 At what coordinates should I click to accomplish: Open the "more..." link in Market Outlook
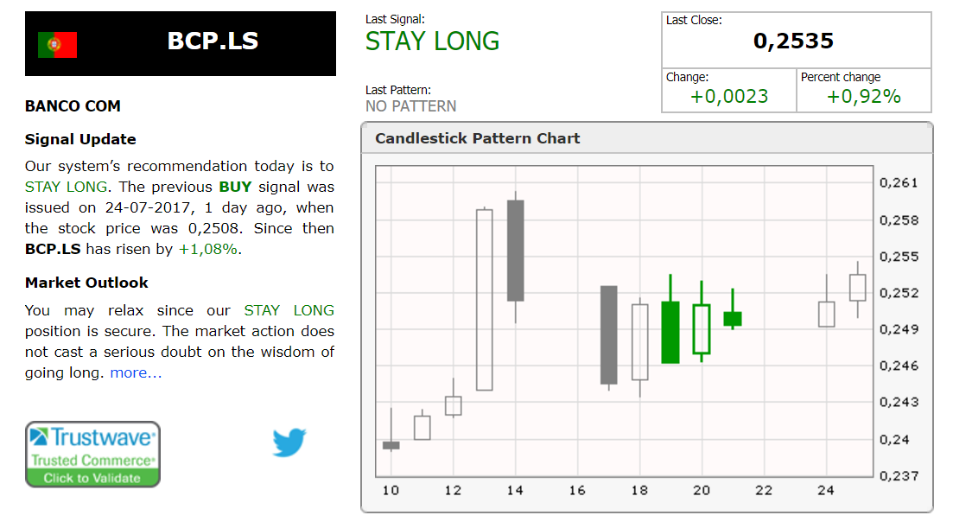(x=136, y=373)
